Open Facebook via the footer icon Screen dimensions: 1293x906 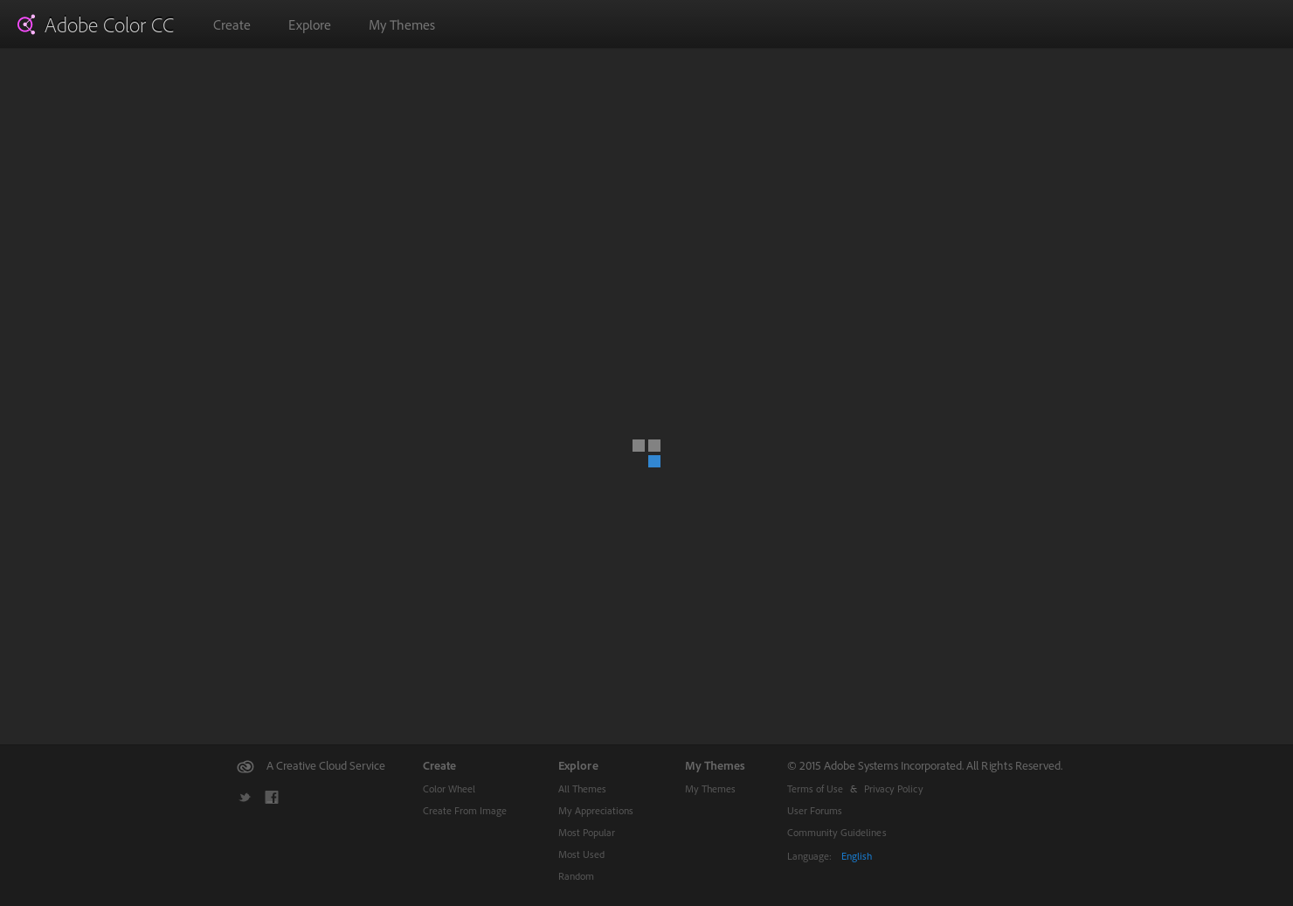coord(272,797)
